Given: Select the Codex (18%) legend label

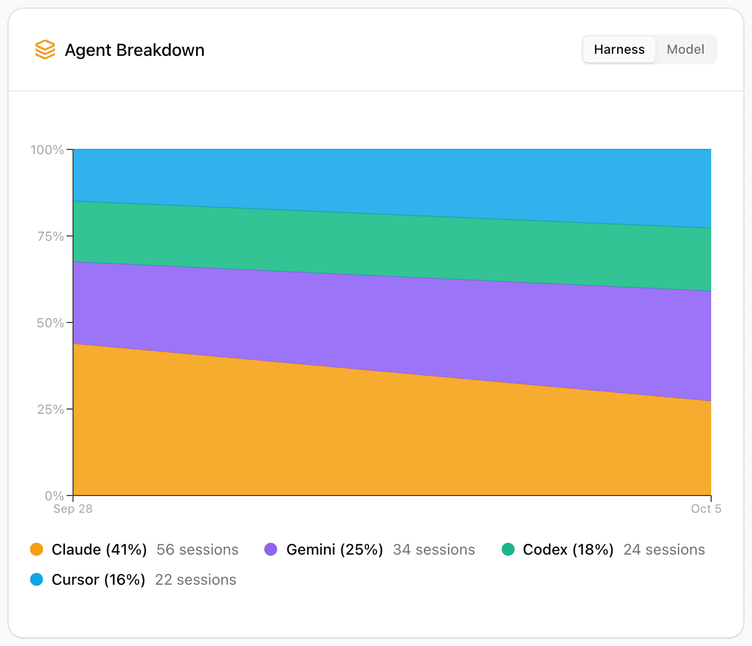Looking at the screenshot, I should pyautogui.click(x=568, y=549).
